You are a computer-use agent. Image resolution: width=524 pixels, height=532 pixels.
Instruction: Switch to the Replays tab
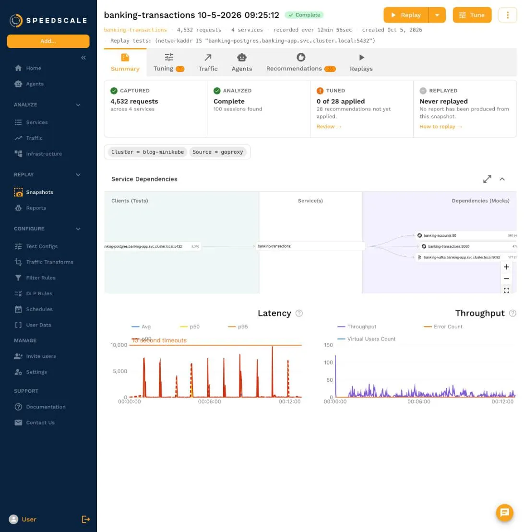click(x=361, y=63)
